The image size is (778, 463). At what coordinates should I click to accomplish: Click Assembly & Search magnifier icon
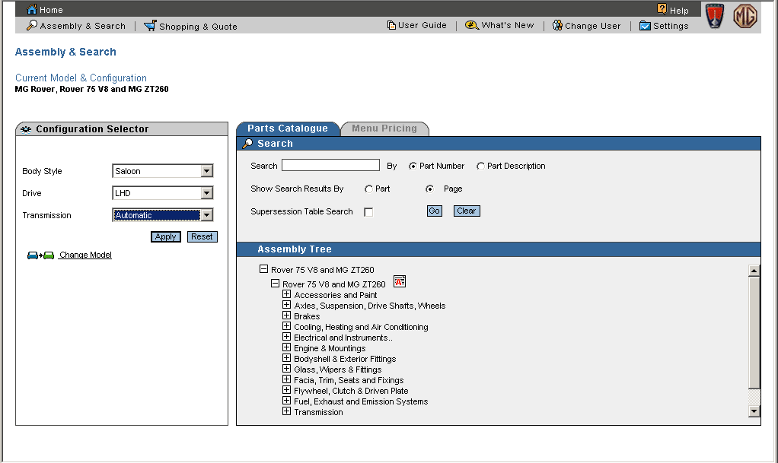(32, 25)
